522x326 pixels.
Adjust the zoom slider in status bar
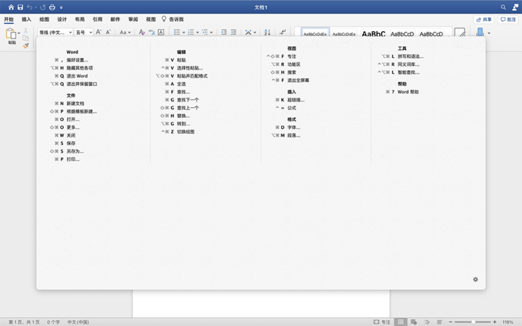pyautogui.click(x=473, y=322)
